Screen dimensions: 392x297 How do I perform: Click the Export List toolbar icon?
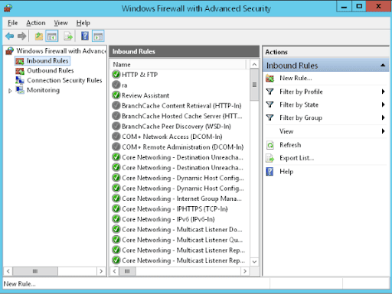(x=68, y=36)
